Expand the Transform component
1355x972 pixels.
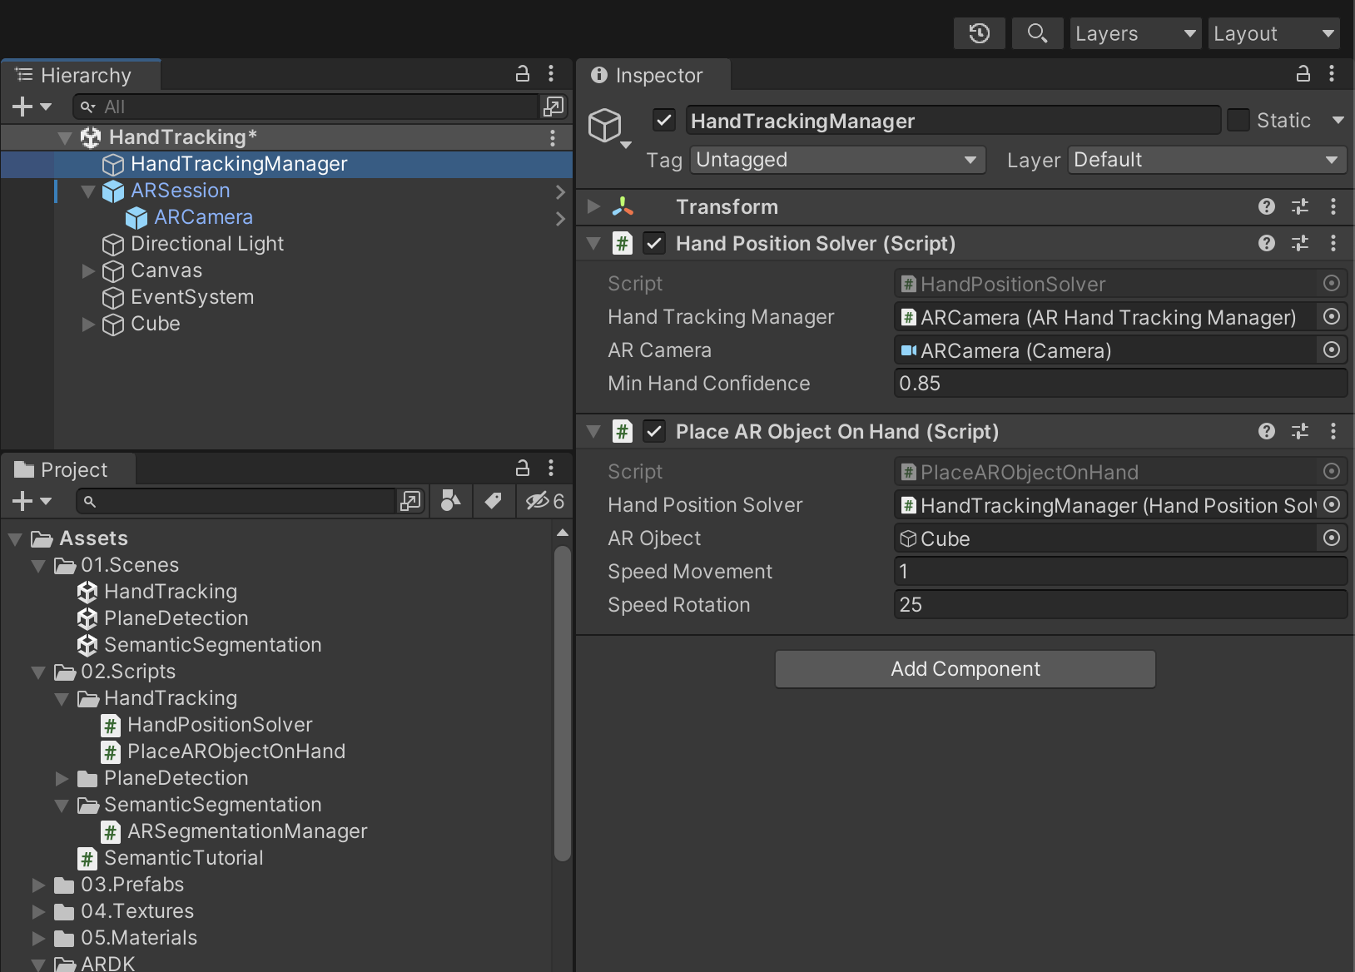[x=593, y=206]
